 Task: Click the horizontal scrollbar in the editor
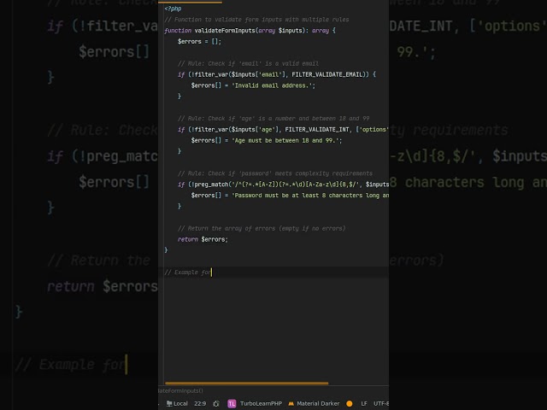coord(247,383)
